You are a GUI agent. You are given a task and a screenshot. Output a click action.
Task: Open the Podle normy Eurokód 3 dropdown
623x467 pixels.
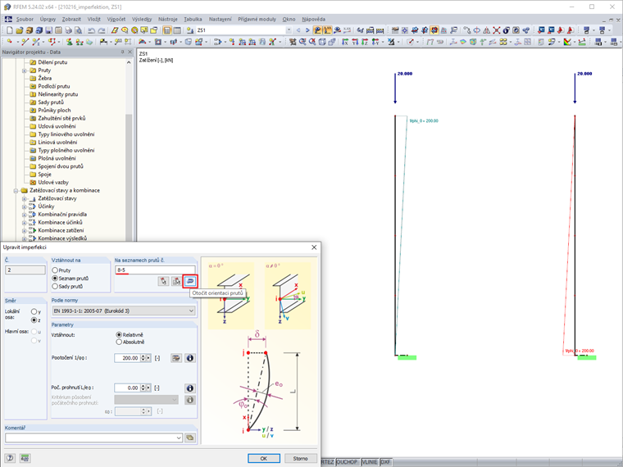124,311
